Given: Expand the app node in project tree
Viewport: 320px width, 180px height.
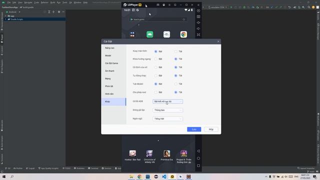Looking at the screenshot, I should pyautogui.click(x=5, y=16).
